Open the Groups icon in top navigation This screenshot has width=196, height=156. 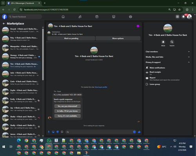coord(131,17)
